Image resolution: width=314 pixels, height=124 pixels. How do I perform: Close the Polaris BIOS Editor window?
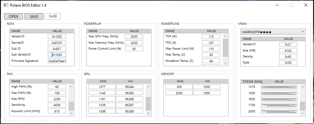click(306, 5)
